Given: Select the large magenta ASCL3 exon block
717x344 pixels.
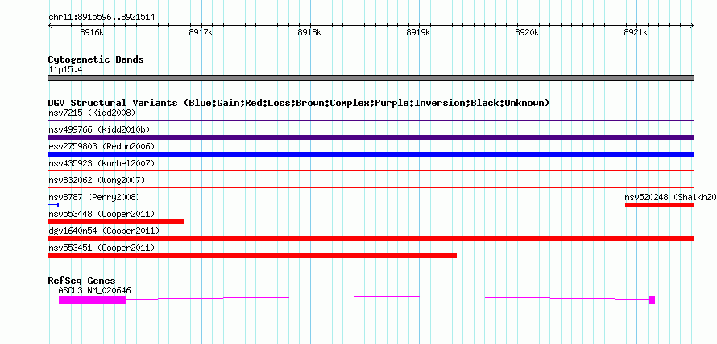Looking at the screenshot, I should tap(92, 300).
